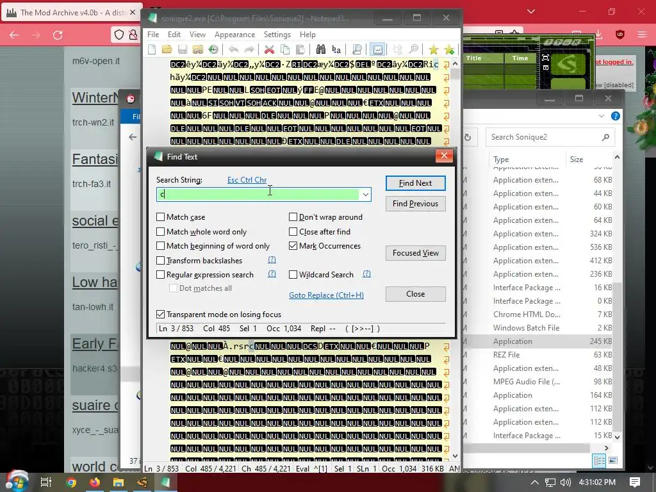The width and height of the screenshot is (656, 492).
Task: Click the Cut scissors icon
Action: 270,50
